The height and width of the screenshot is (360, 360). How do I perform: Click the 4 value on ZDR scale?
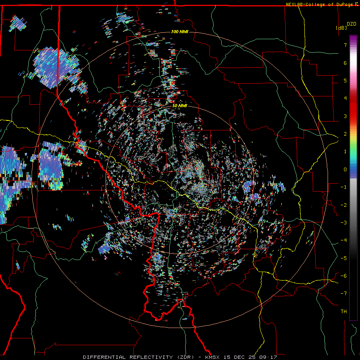click(345, 98)
